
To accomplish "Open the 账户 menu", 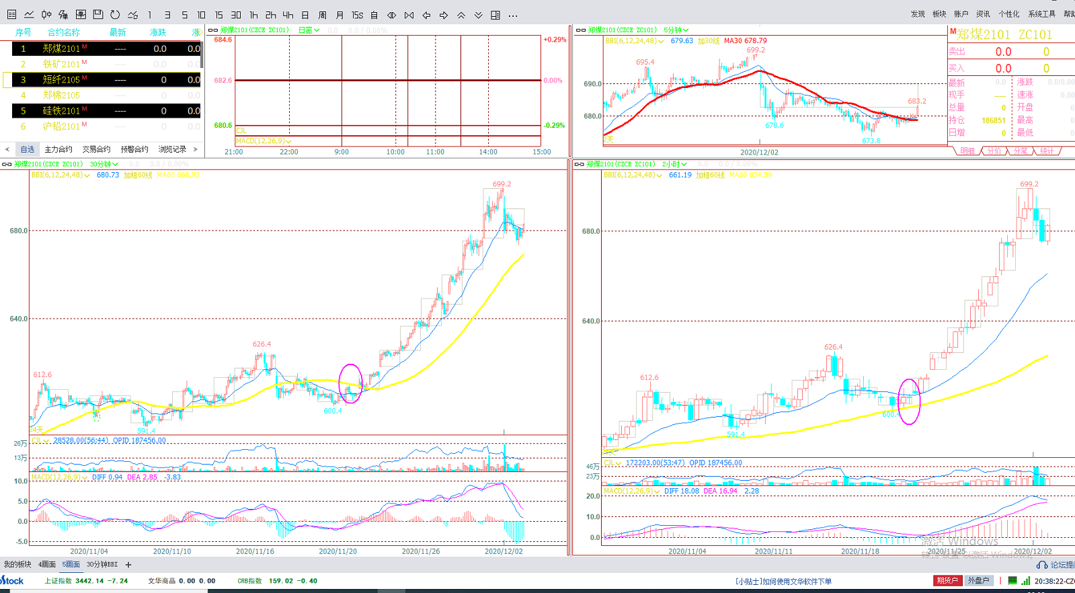I will click(x=961, y=14).
